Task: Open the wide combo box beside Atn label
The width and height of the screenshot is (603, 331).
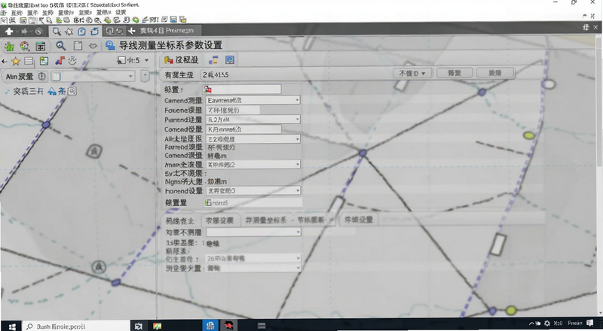Action: (x=93, y=76)
